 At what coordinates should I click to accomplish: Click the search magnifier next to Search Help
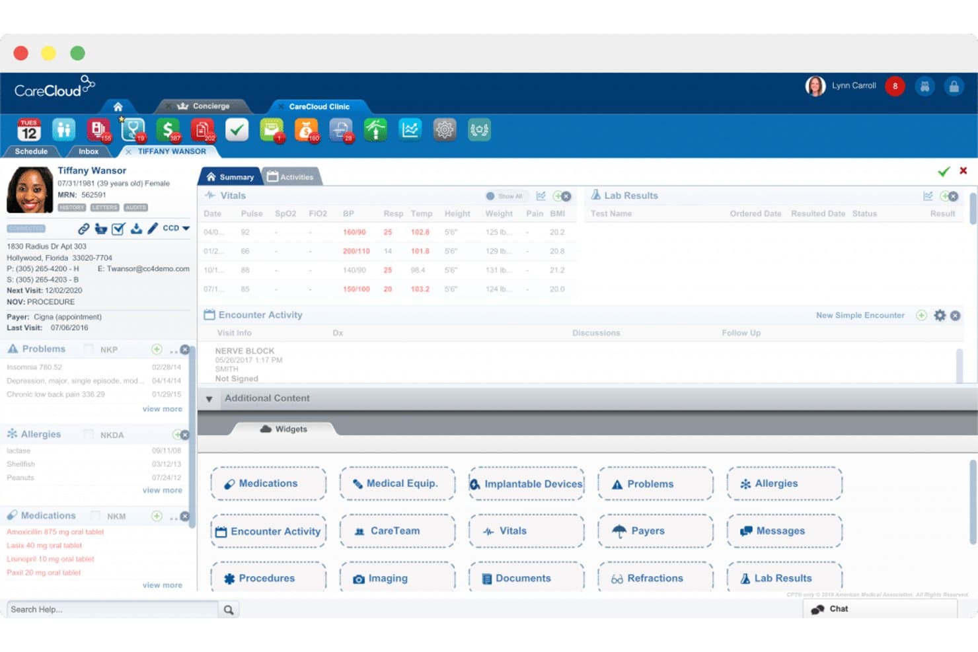click(229, 610)
